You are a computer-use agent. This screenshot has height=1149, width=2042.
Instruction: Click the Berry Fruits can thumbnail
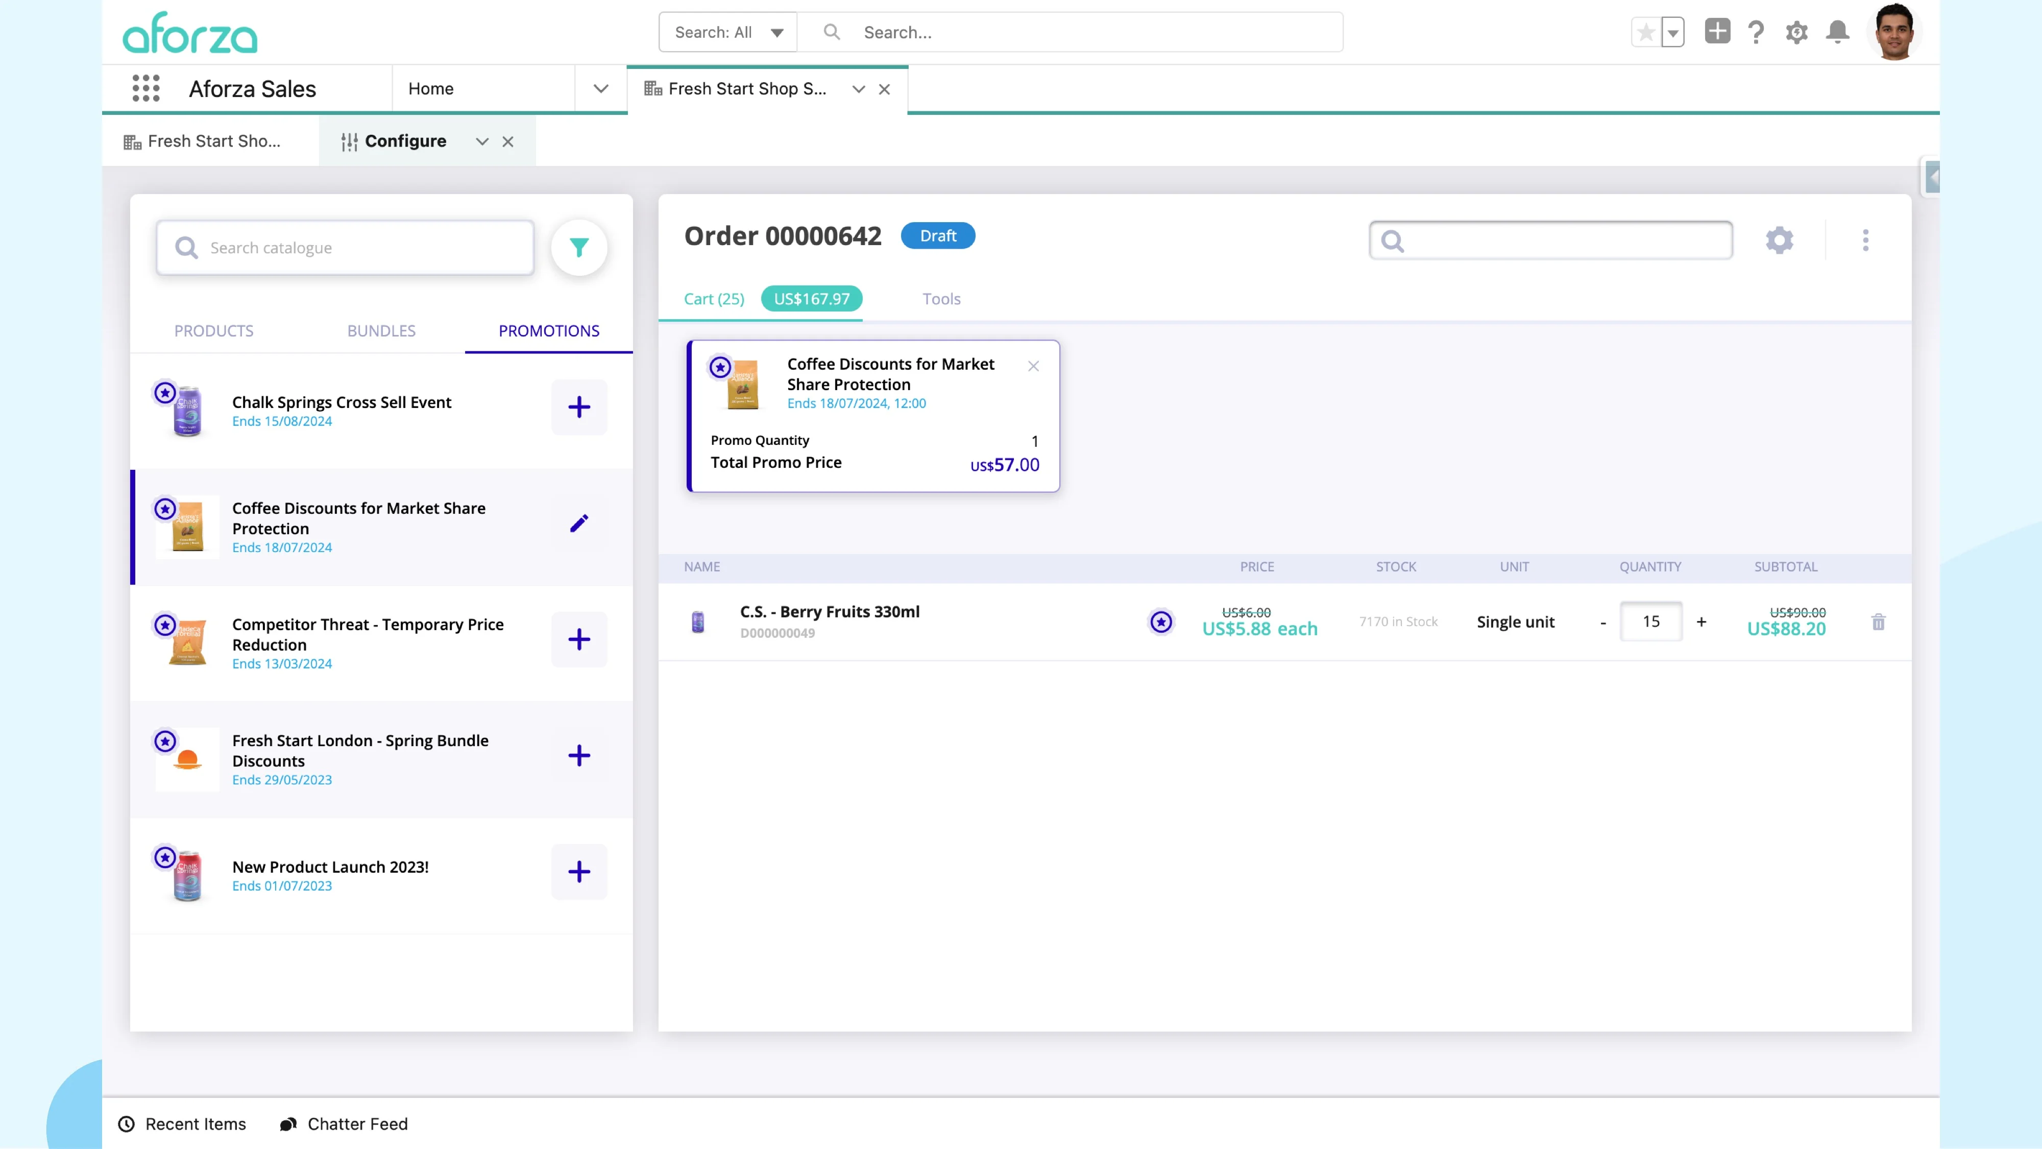(x=697, y=623)
